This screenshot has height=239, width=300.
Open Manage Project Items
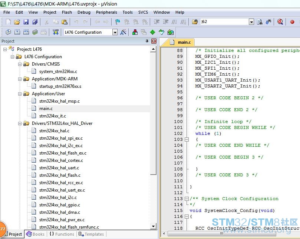tap(135, 32)
